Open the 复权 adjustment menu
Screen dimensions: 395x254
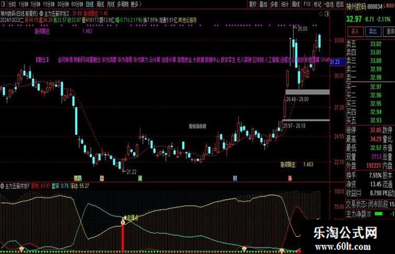252,4
